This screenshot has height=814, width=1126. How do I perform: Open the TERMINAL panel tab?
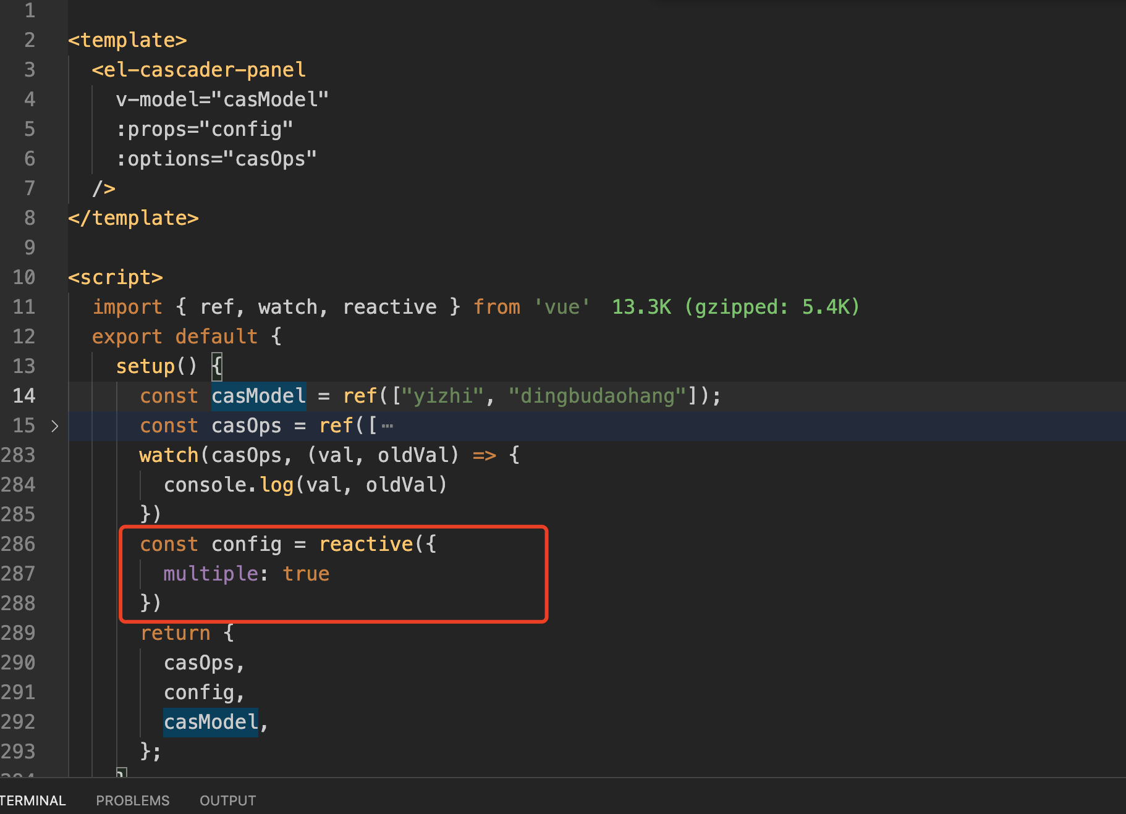click(x=32, y=800)
